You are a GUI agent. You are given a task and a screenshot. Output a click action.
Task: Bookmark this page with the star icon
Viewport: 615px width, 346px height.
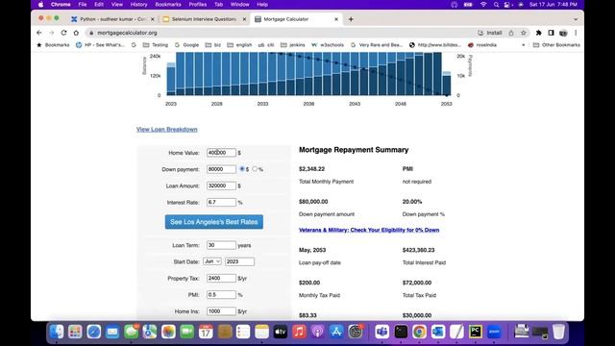coord(523,33)
